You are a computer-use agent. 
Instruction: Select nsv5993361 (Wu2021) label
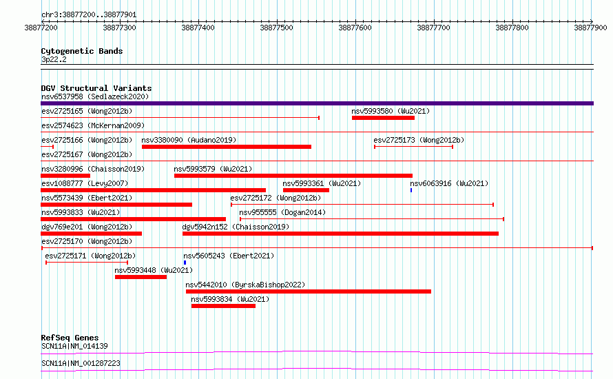[322, 183]
